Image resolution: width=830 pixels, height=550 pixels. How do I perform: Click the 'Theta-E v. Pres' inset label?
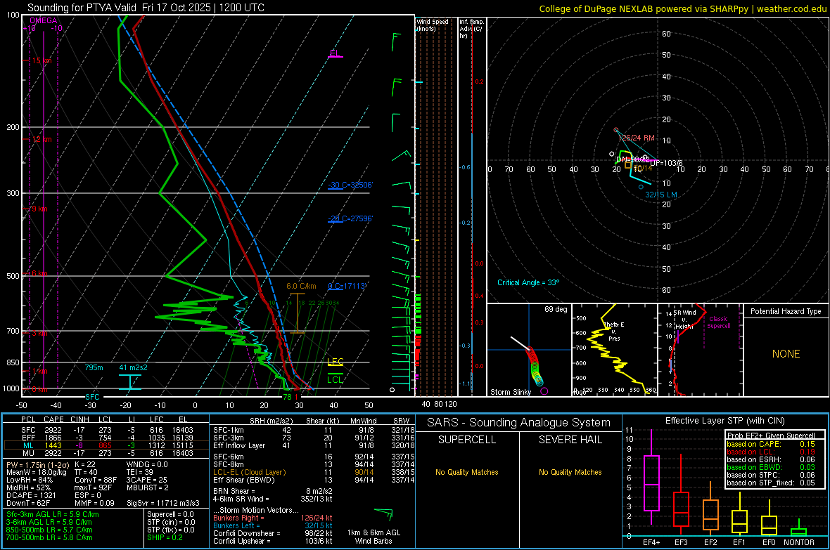(x=614, y=332)
